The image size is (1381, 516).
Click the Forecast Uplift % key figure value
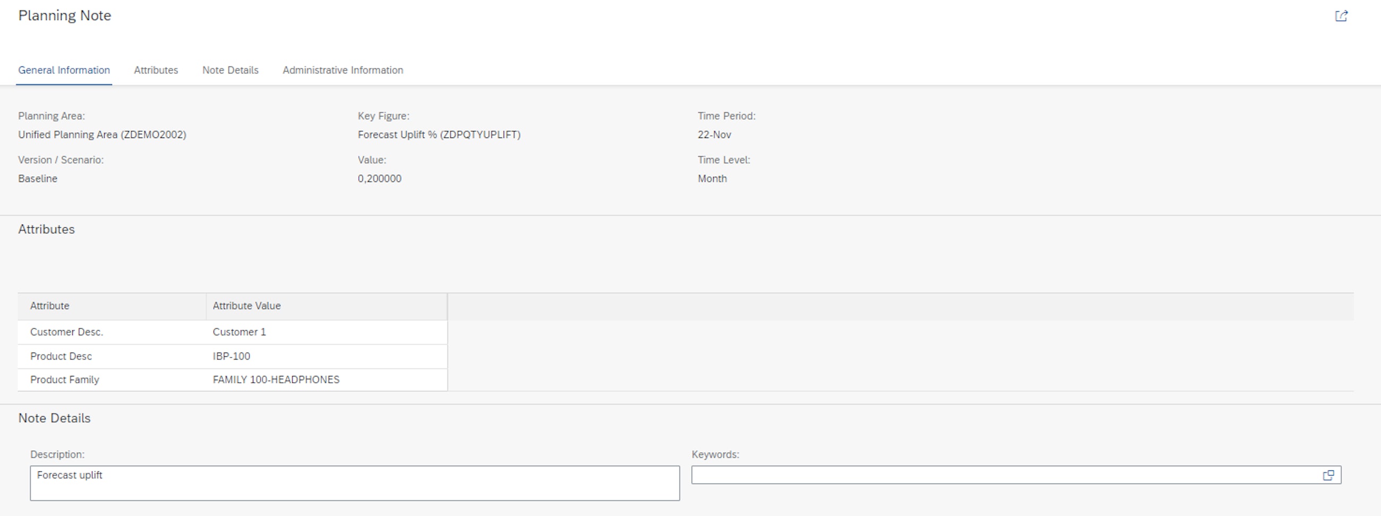tap(439, 135)
